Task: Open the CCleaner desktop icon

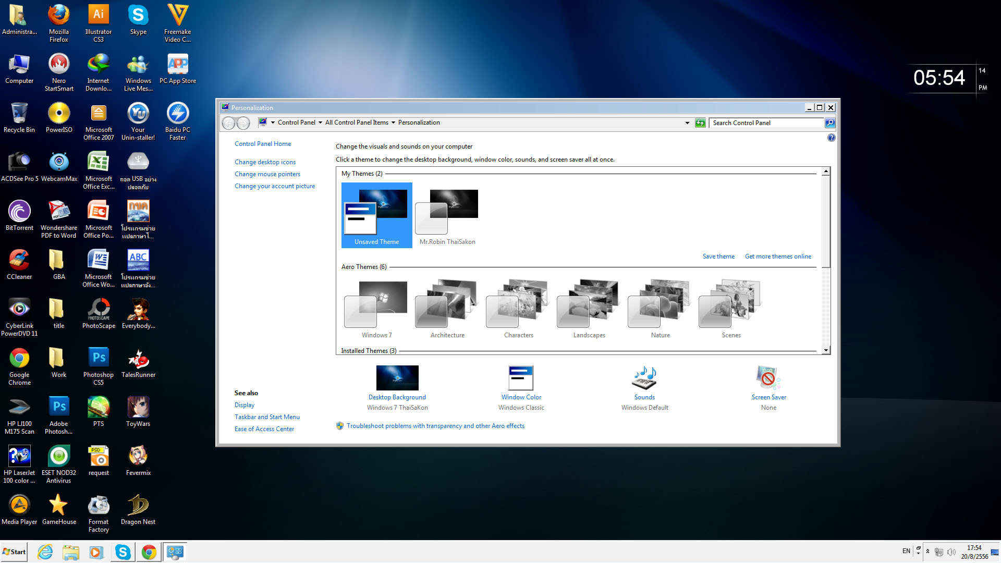Action: (x=19, y=261)
